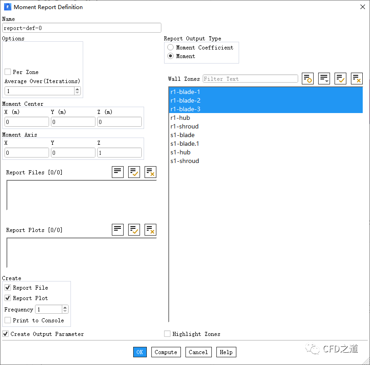The height and width of the screenshot is (365, 370).
Task: Click deselect-all icon for Wall Zones
Action: coord(357,79)
